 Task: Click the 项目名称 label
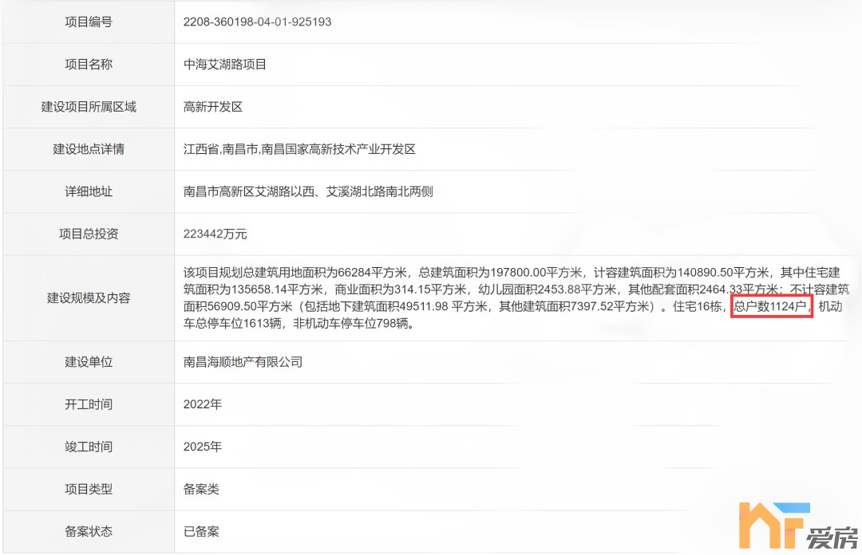(x=89, y=65)
